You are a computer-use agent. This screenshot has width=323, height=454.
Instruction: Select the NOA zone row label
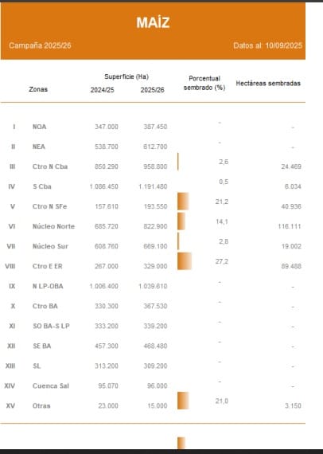tap(39, 127)
